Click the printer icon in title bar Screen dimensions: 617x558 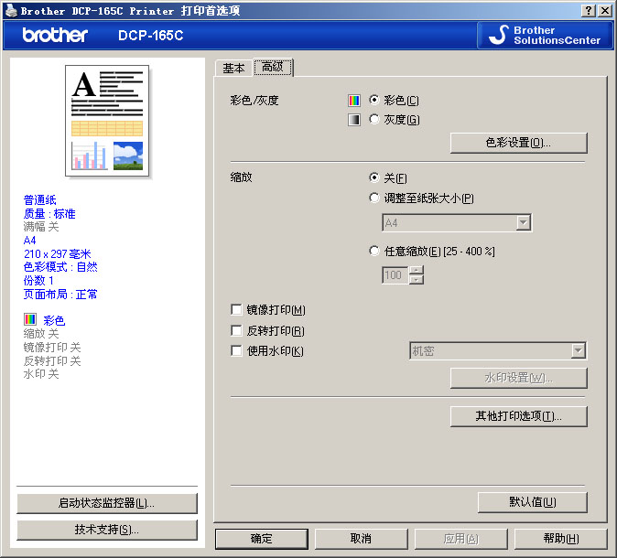point(9,9)
